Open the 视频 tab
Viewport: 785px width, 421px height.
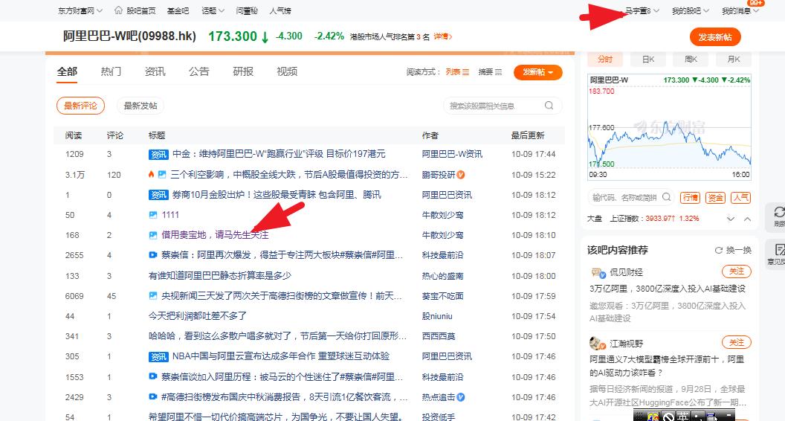(x=288, y=71)
